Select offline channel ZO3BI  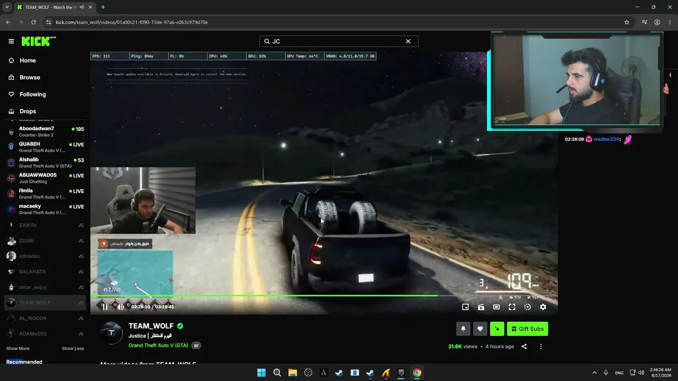(x=45, y=241)
